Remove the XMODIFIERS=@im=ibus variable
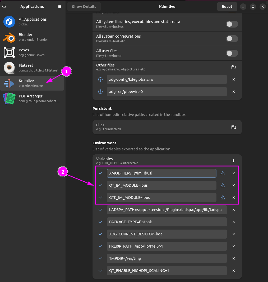 pos(234,173)
